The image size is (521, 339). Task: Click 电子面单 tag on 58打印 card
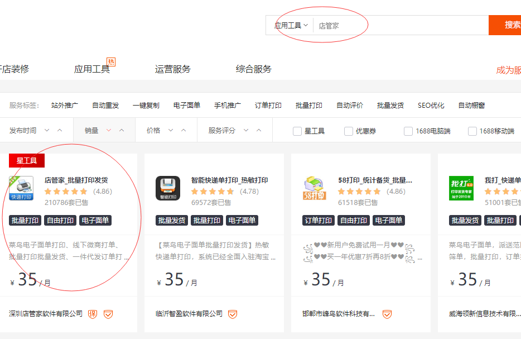click(x=389, y=220)
